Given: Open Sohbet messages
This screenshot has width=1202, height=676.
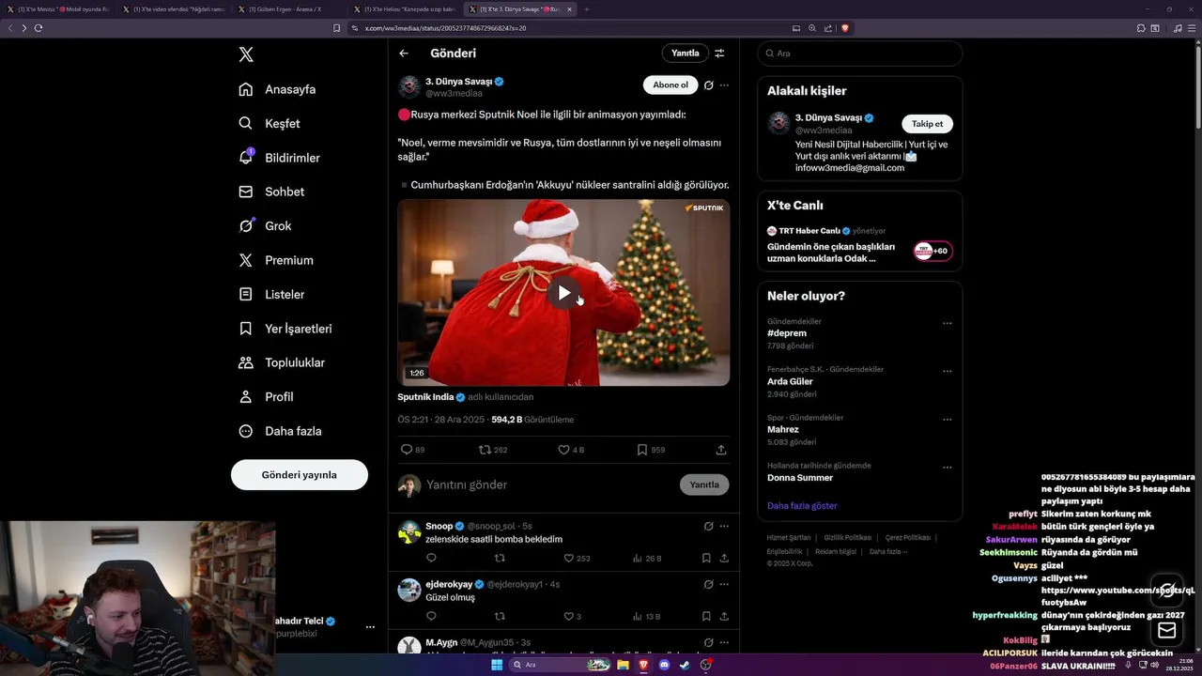Looking at the screenshot, I should tap(271, 192).
